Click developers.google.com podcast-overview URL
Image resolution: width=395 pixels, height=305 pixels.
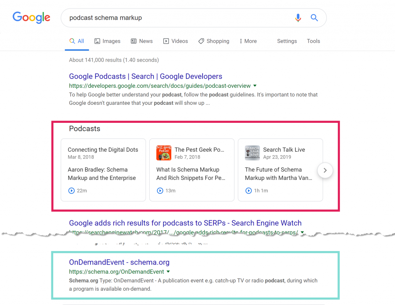pyautogui.click(x=160, y=86)
